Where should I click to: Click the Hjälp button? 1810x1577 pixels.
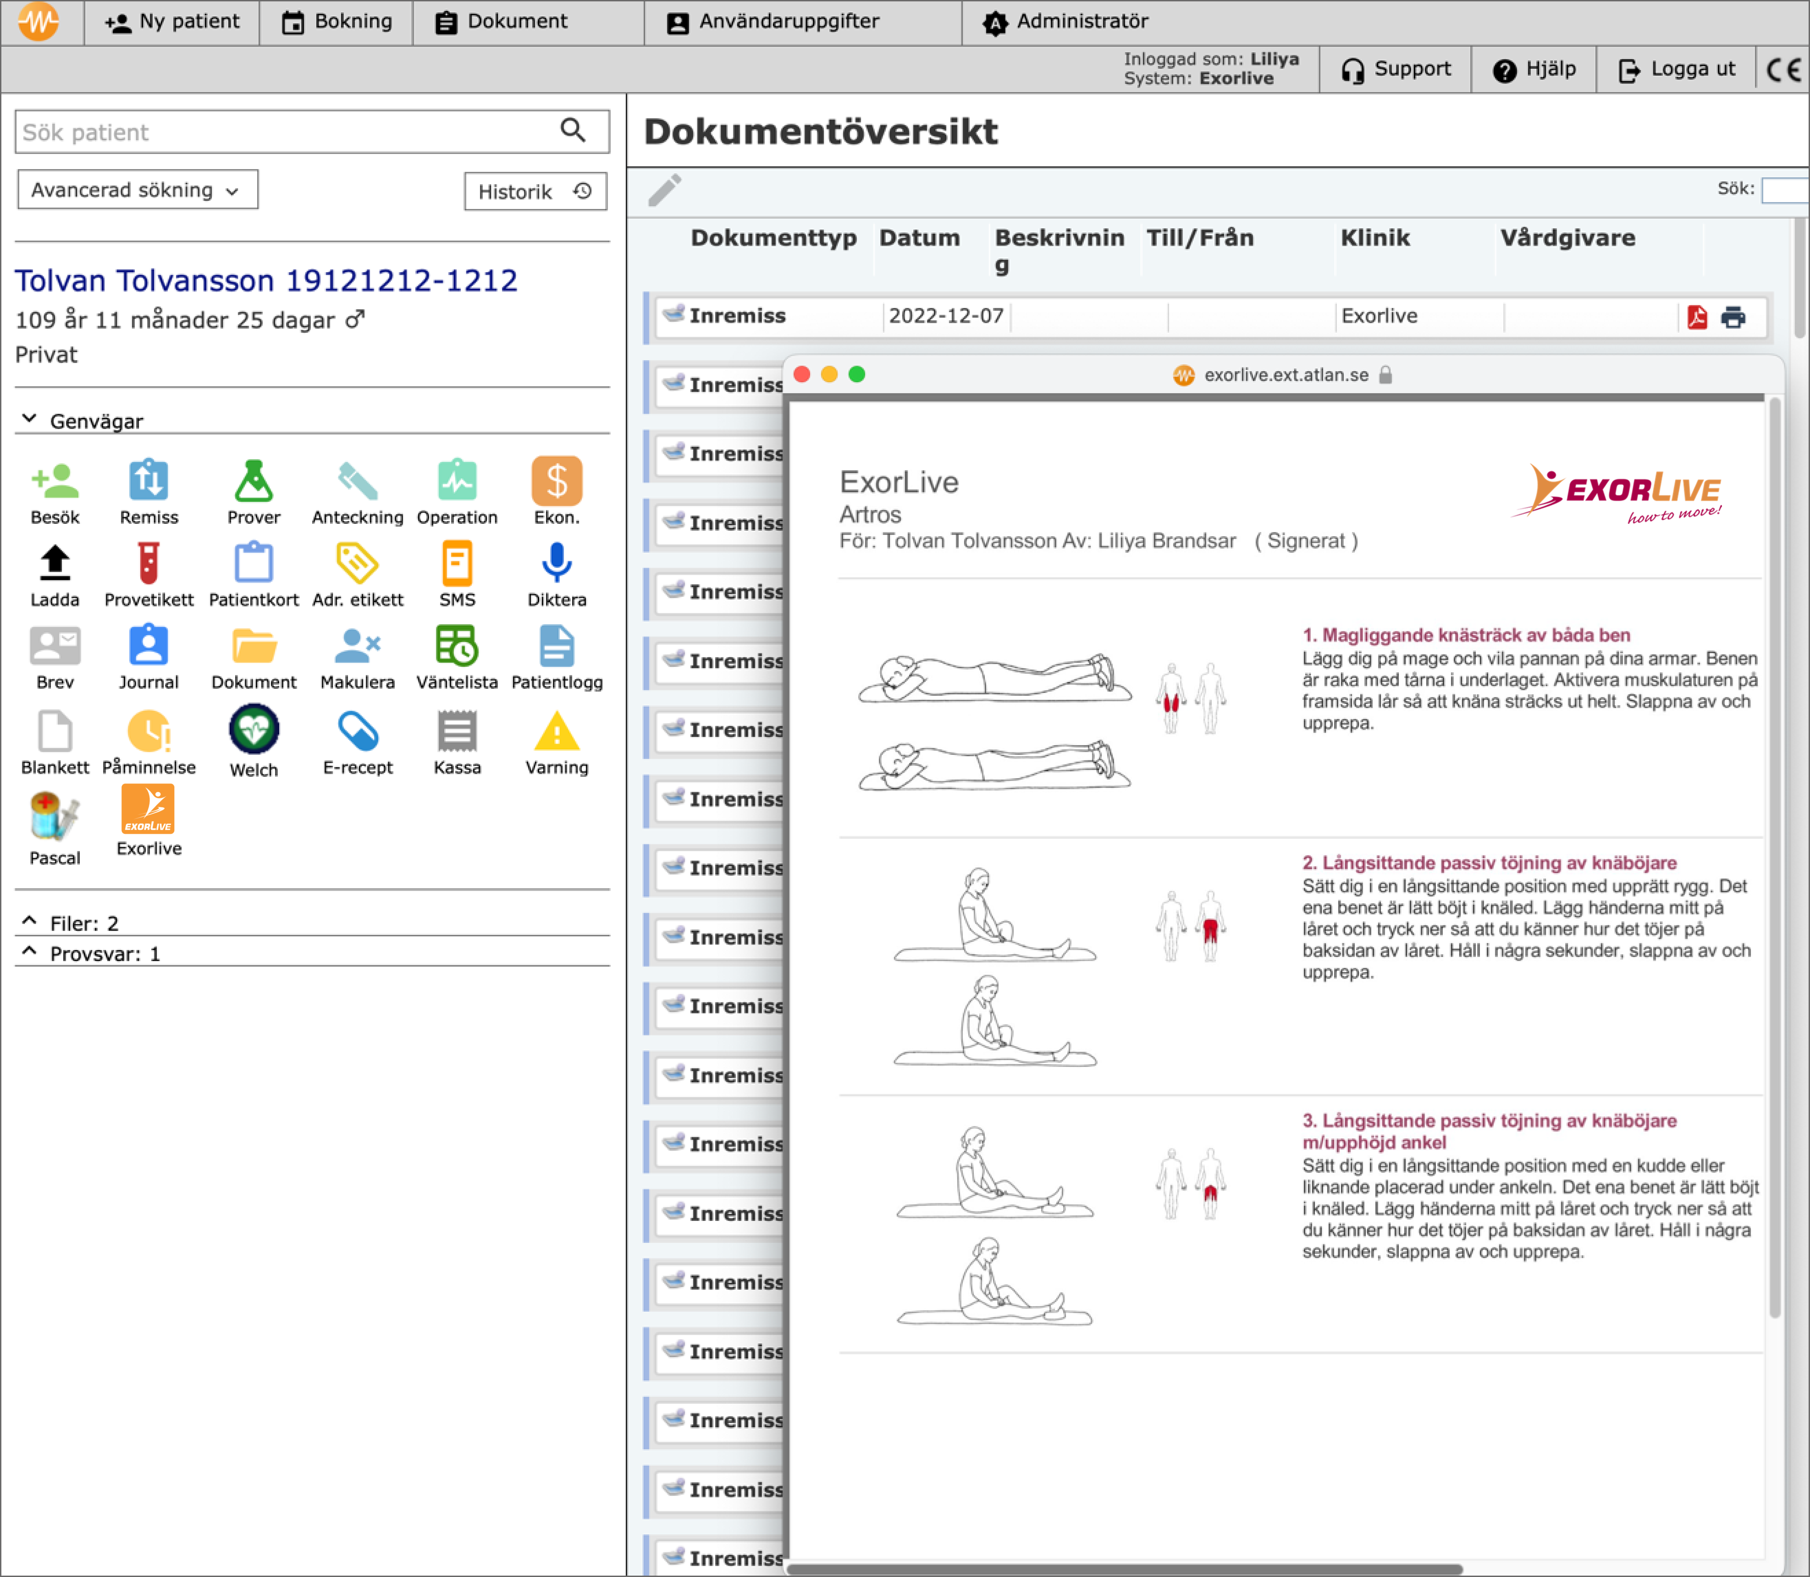coord(1534,69)
